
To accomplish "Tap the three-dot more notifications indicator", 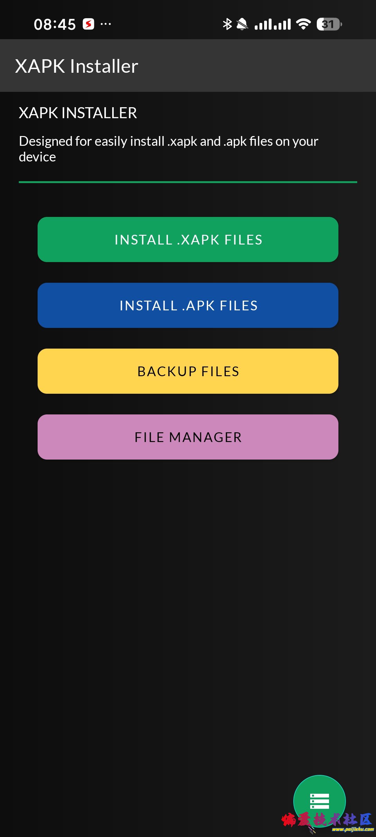I will 106,24.
